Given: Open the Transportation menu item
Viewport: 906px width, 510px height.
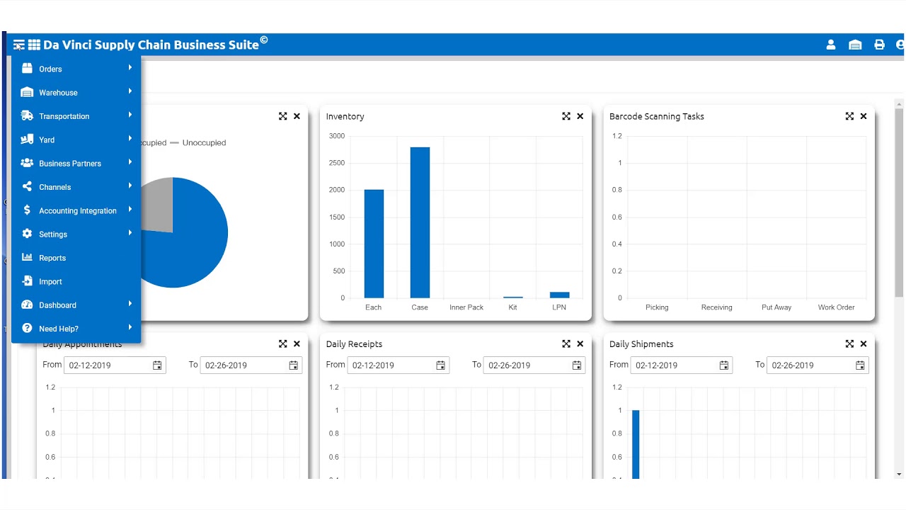Looking at the screenshot, I should coord(76,116).
